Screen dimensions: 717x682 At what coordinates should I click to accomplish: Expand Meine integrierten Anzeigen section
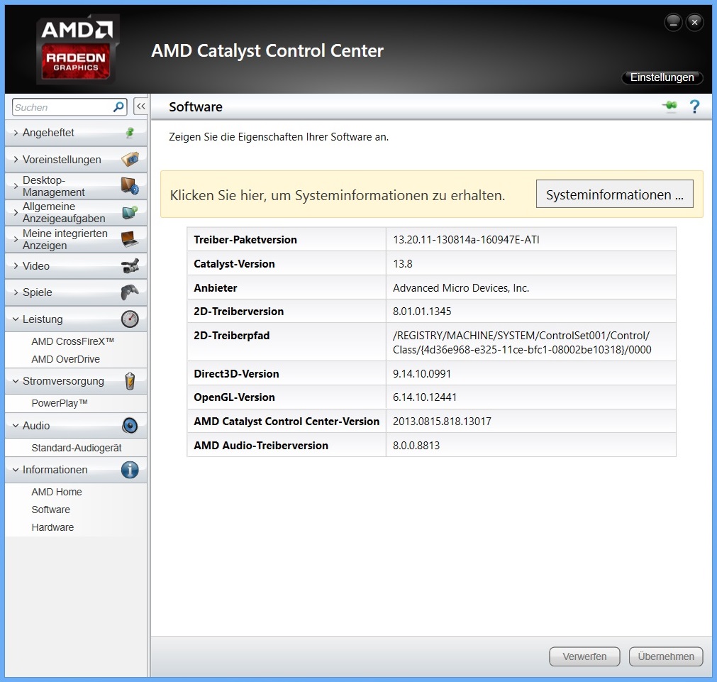coord(16,239)
